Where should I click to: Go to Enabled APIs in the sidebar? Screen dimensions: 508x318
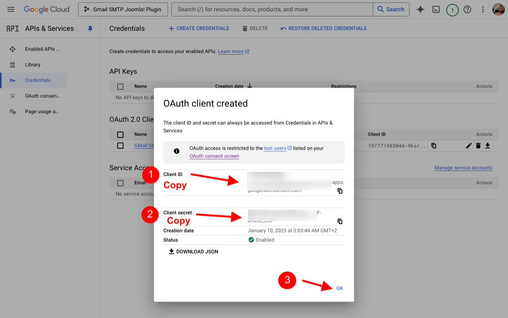pos(34,49)
